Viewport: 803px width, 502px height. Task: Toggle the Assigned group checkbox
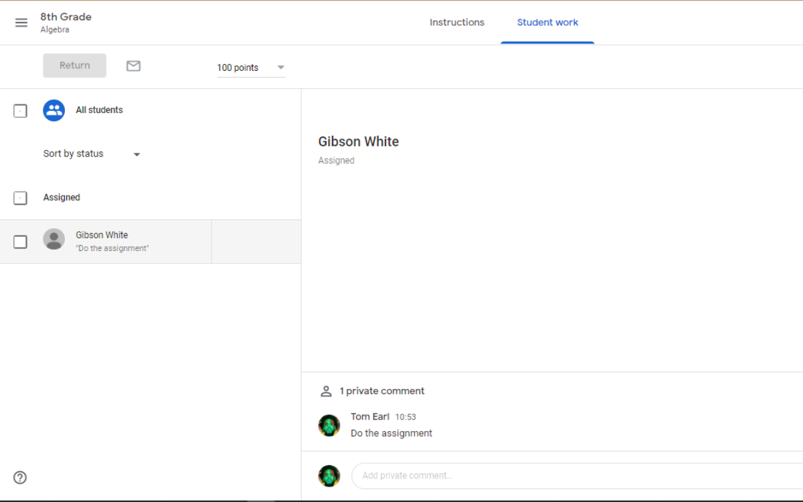(x=21, y=198)
